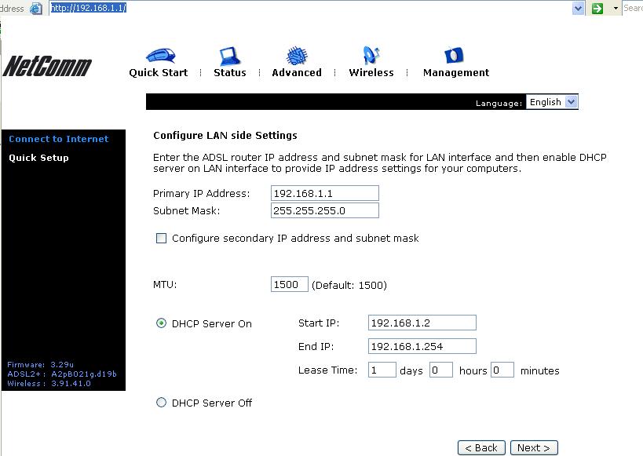This screenshot has width=643, height=456.
Task: Click the Lease Time hours field
Action: (441, 370)
